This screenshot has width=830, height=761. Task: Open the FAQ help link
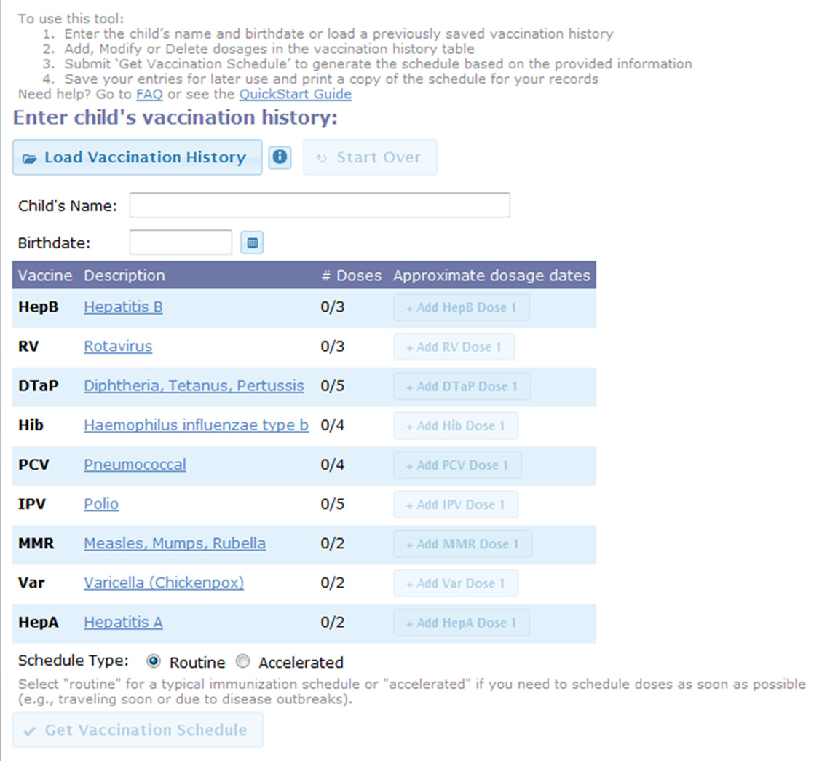coord(149,95)
